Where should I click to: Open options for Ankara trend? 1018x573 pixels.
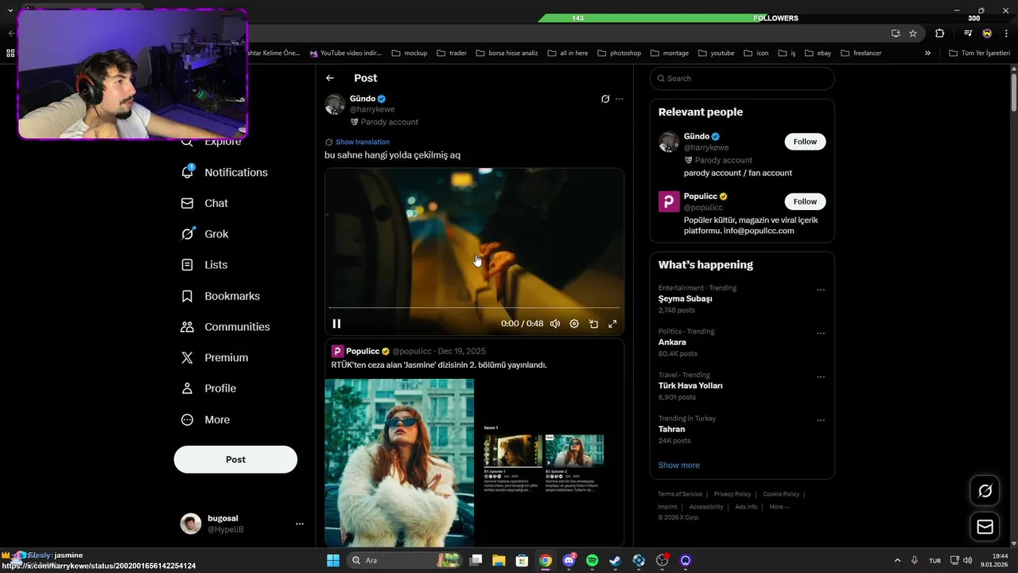tap(821, 334)
